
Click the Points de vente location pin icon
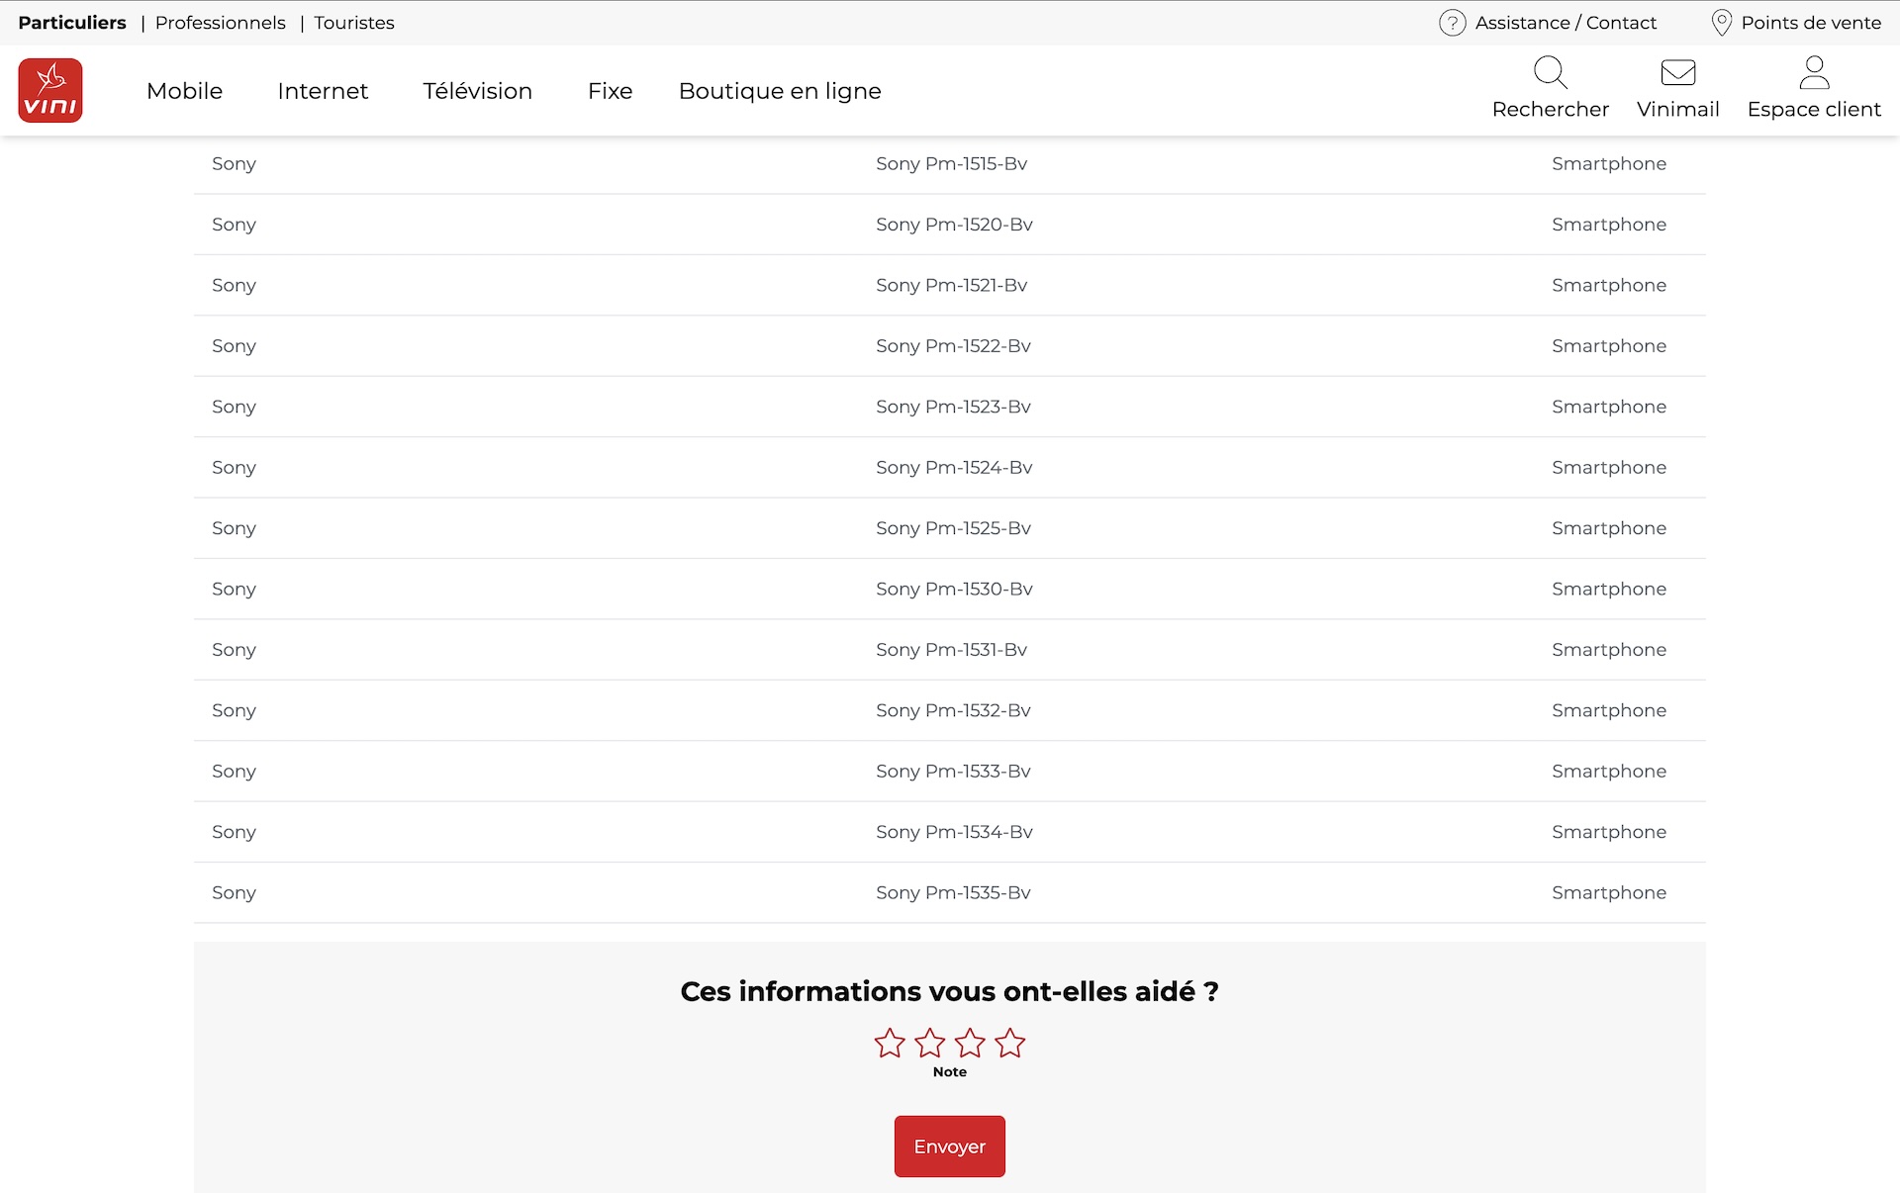pyautogui.click(x=1721, y=23)
